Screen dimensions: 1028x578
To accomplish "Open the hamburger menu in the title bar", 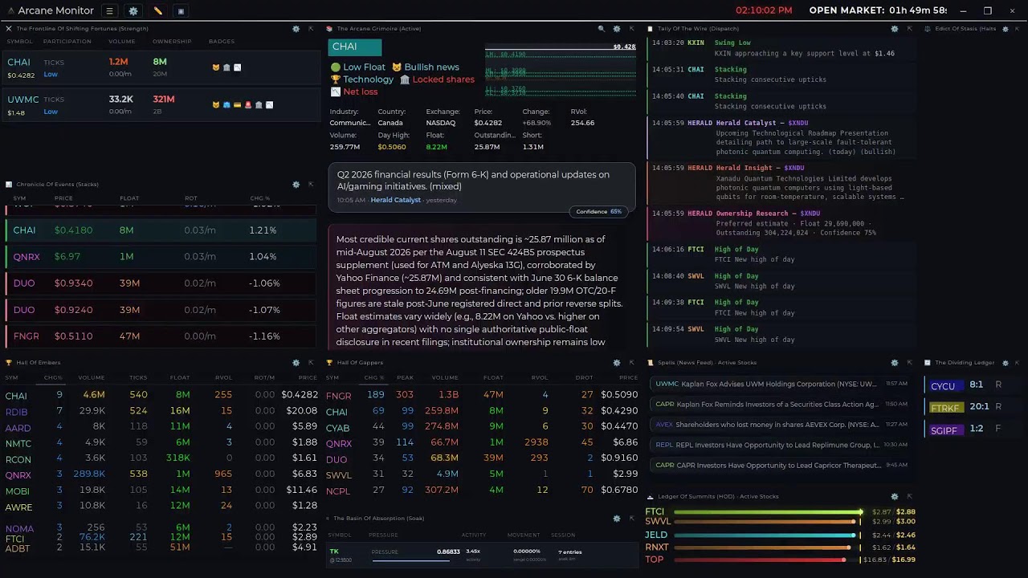I will pyautogui.click(x=110, y=11).
